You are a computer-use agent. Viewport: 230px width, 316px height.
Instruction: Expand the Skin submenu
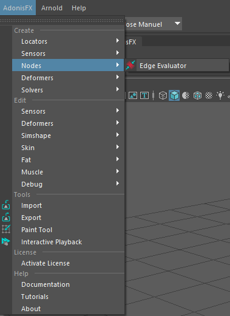[x=68, y=148]
